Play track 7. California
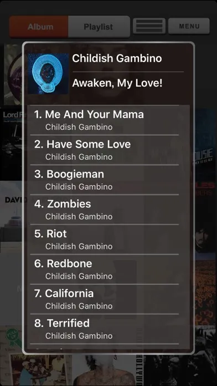 tap(105, 299)
